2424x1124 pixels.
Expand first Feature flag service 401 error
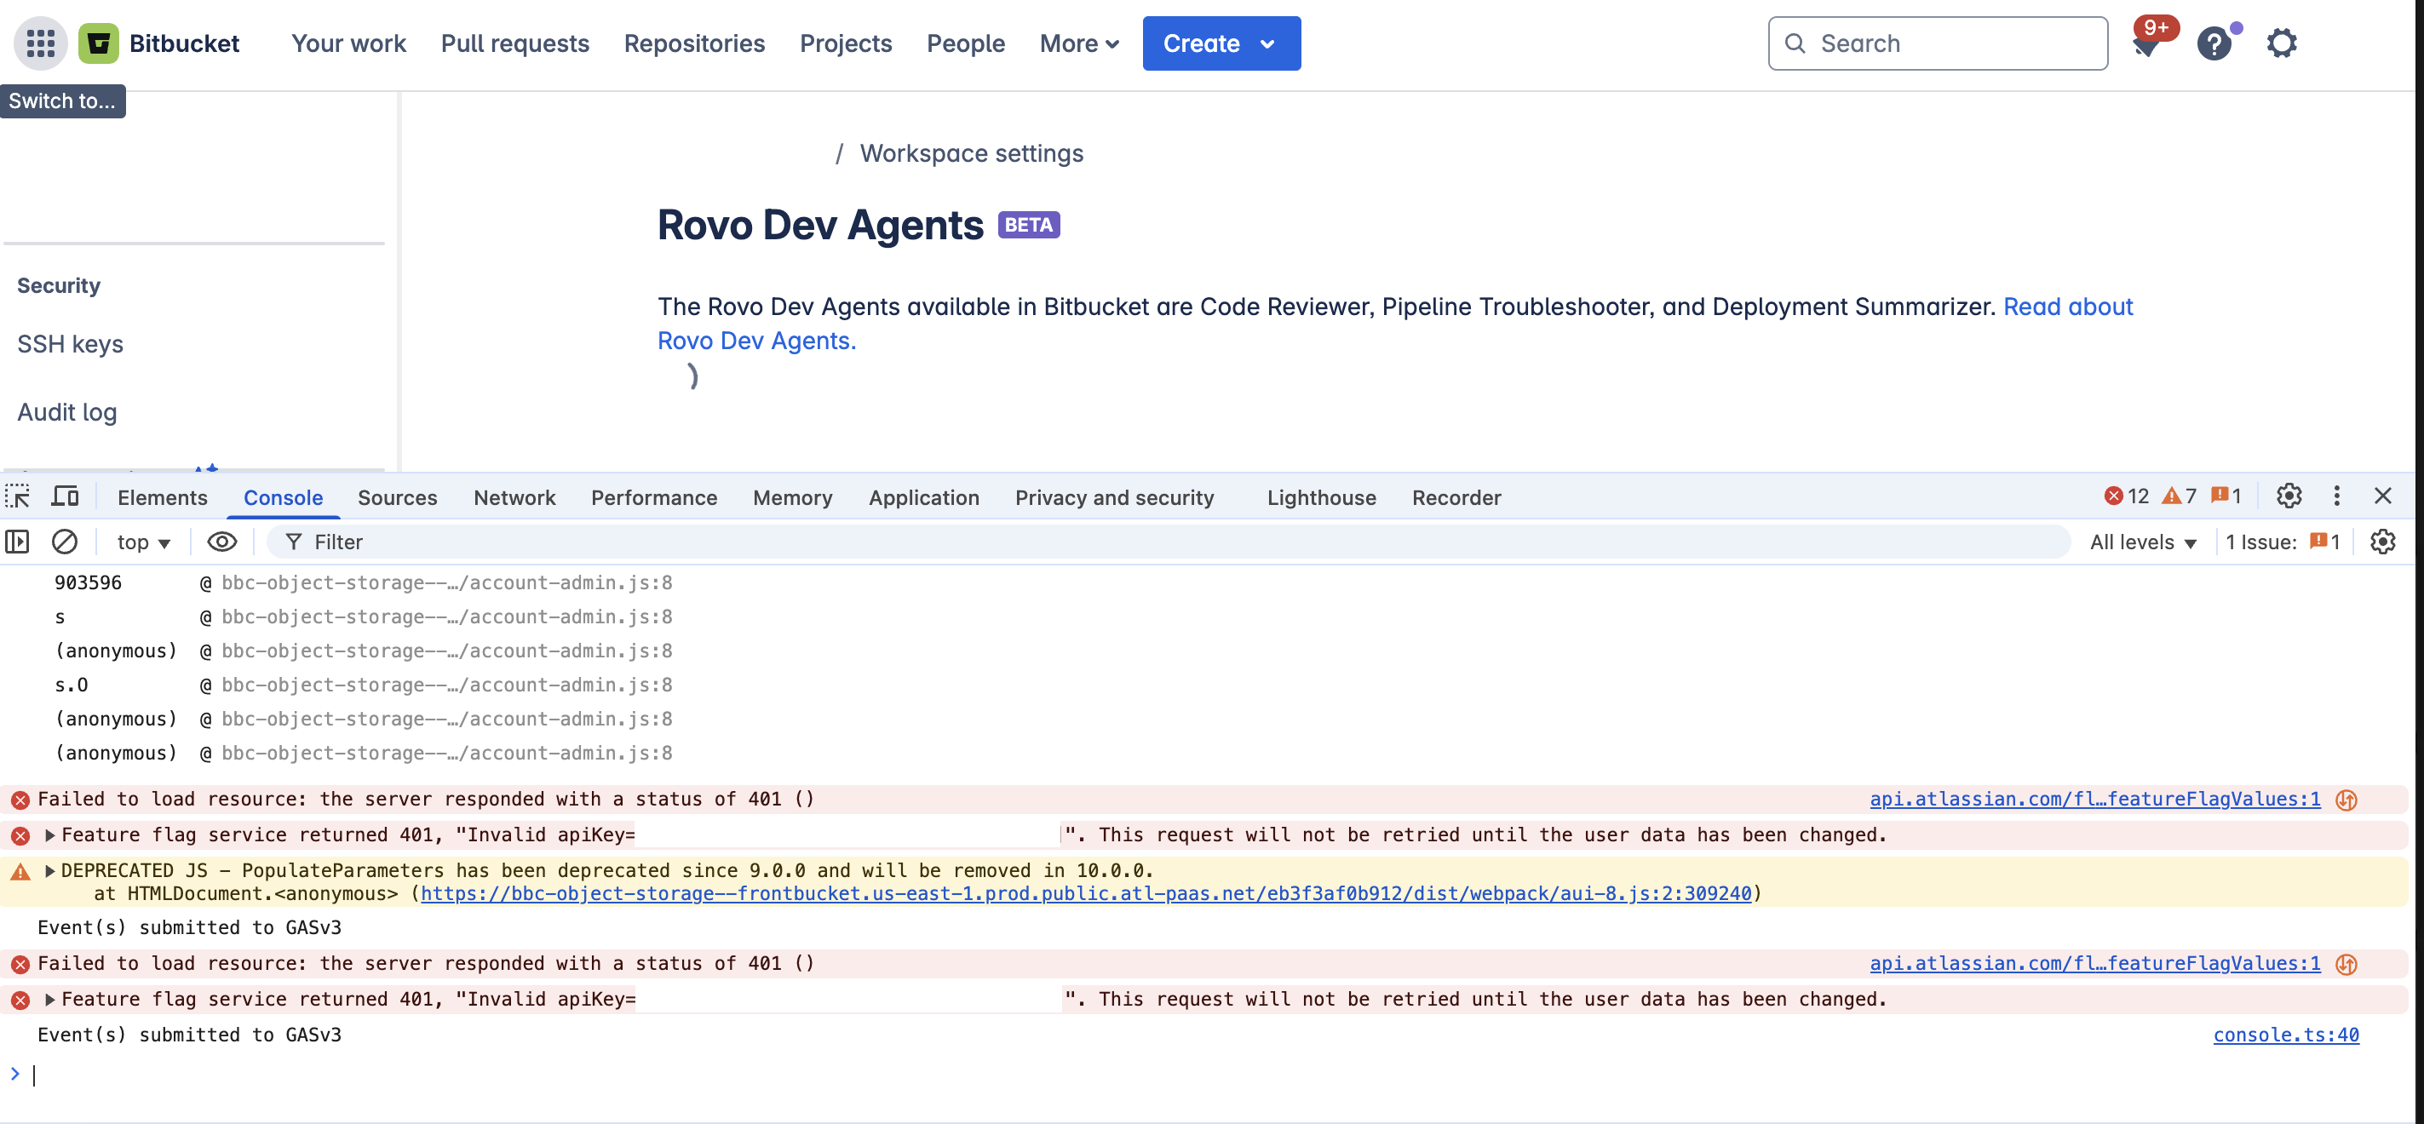(50, 835)
